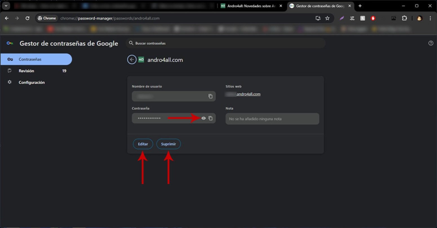
Task: Open the andro4all.com website link
Action: 248,94
